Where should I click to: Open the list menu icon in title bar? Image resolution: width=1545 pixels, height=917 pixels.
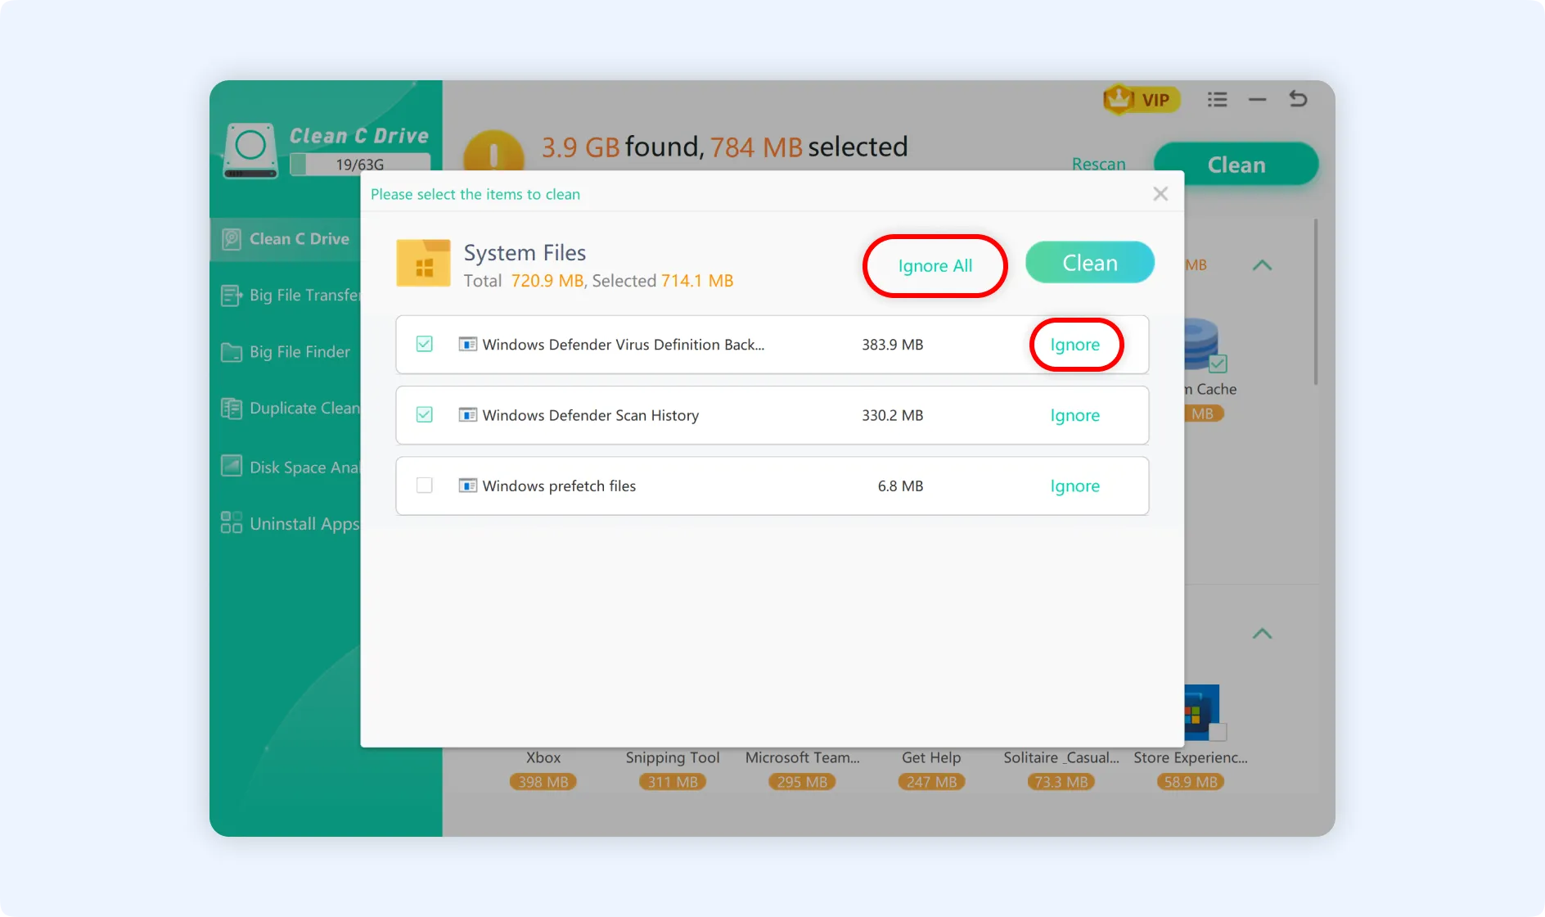coord(1217,100)
